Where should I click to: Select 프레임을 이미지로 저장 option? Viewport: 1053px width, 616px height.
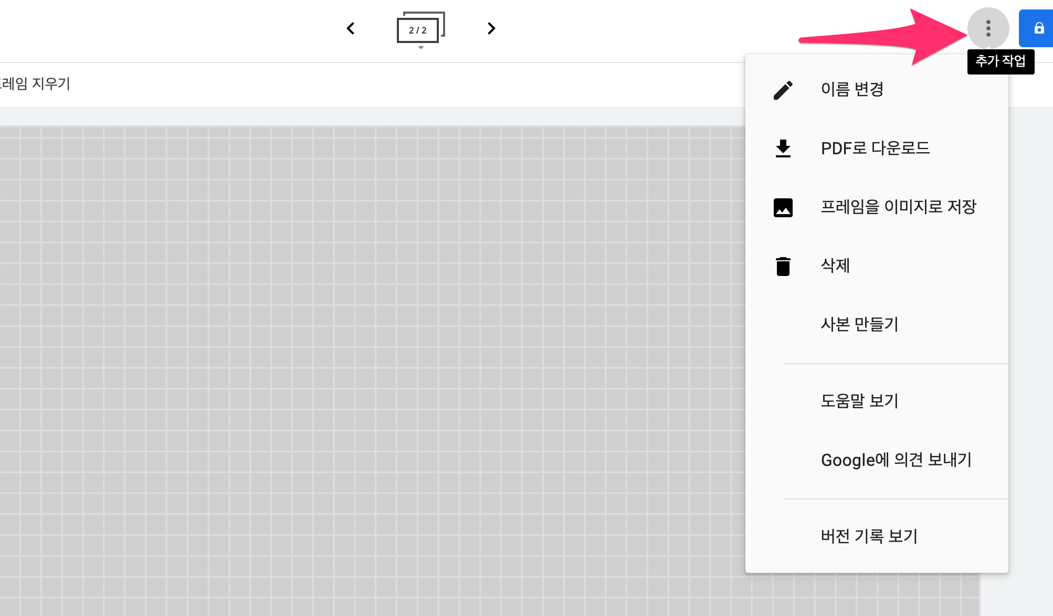[x=898, y=207]
